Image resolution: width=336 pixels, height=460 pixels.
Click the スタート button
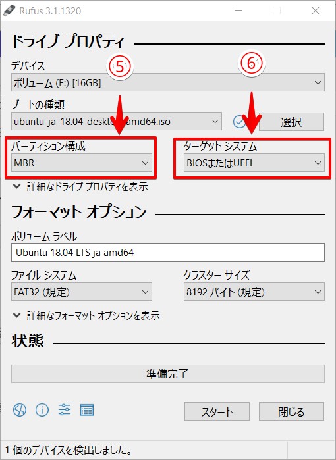217,411
